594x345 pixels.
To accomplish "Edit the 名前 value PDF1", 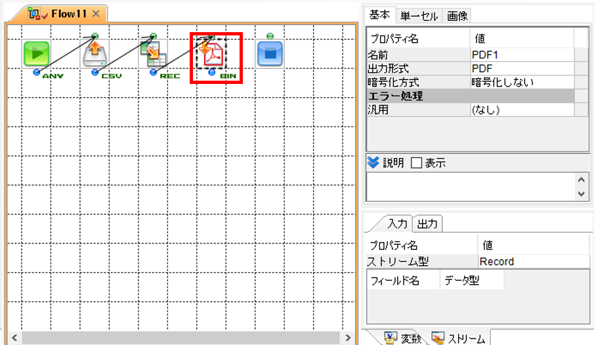I will pos(522,55).
